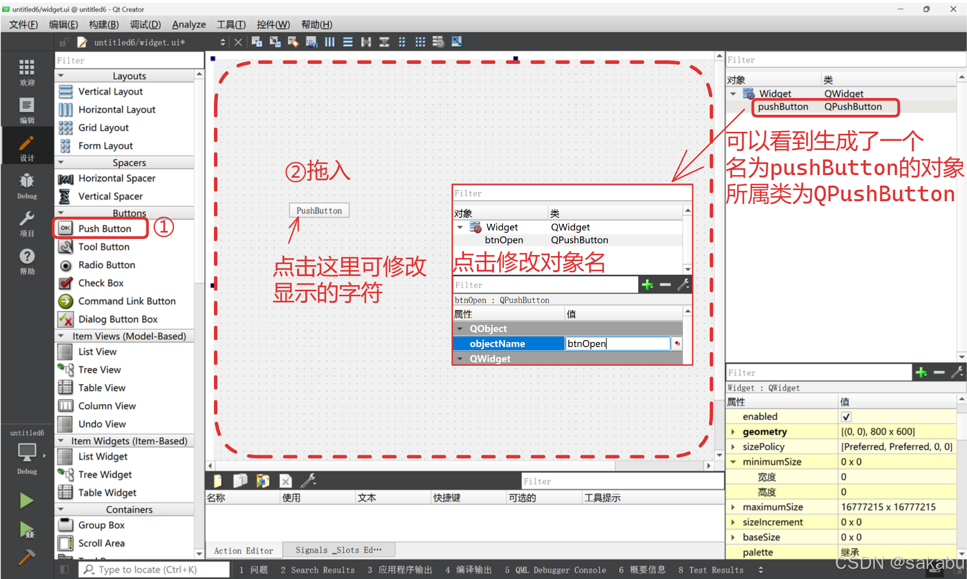The height and width of the screenshot is (579, 967).
Task: Switch to Signals _Slots Editor tab
Action: (338, 550)
